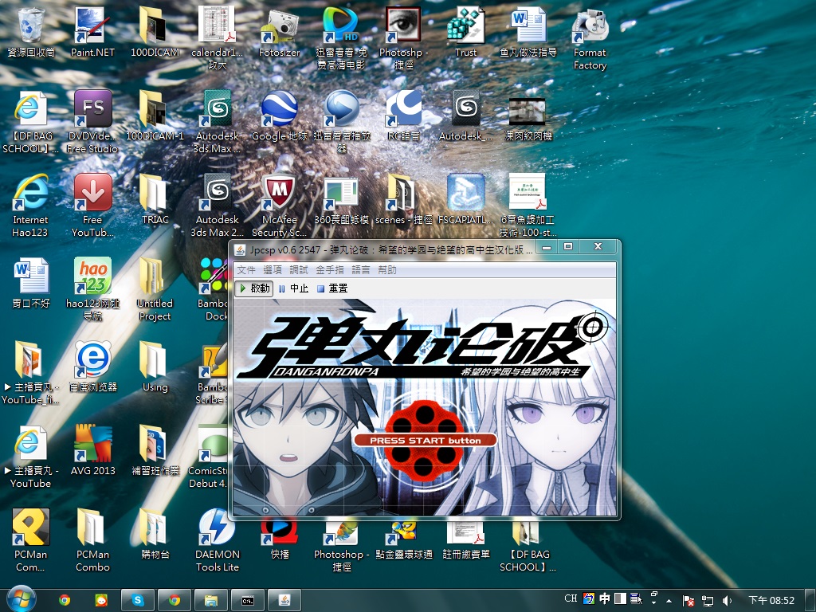This screenshot has width=816, height=612.
Task: Click the taskbar clock 下午 08:52
Action: coord(771,600)
